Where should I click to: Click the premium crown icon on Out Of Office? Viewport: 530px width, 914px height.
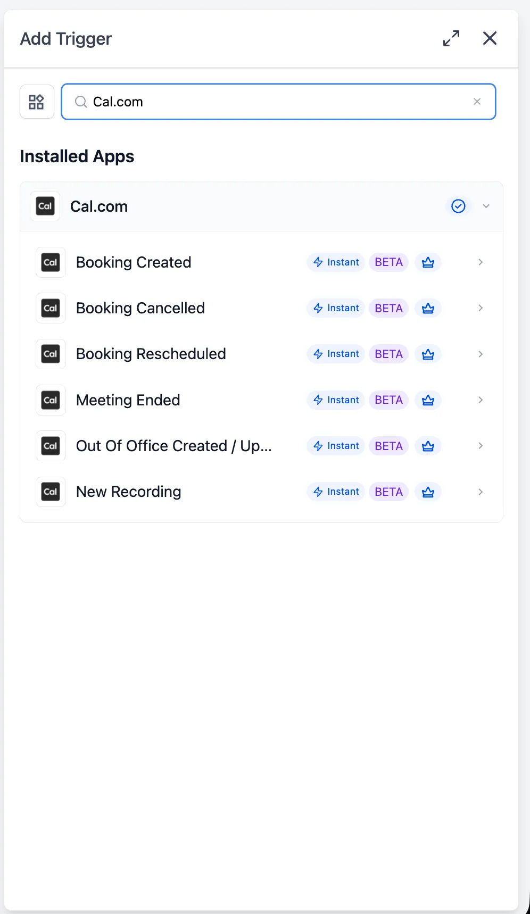428,446
